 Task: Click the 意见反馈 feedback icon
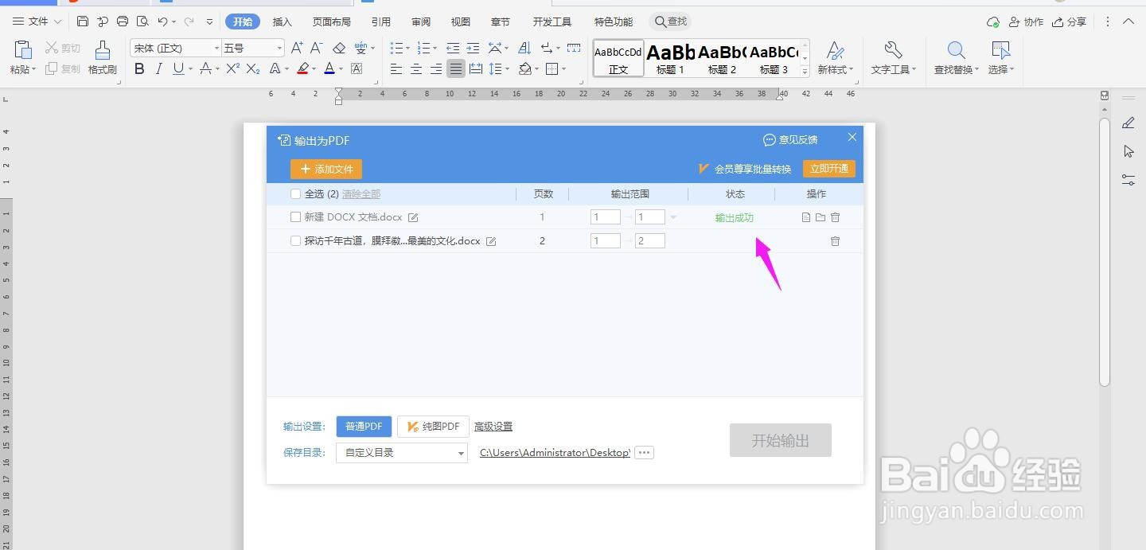[769, 139]
